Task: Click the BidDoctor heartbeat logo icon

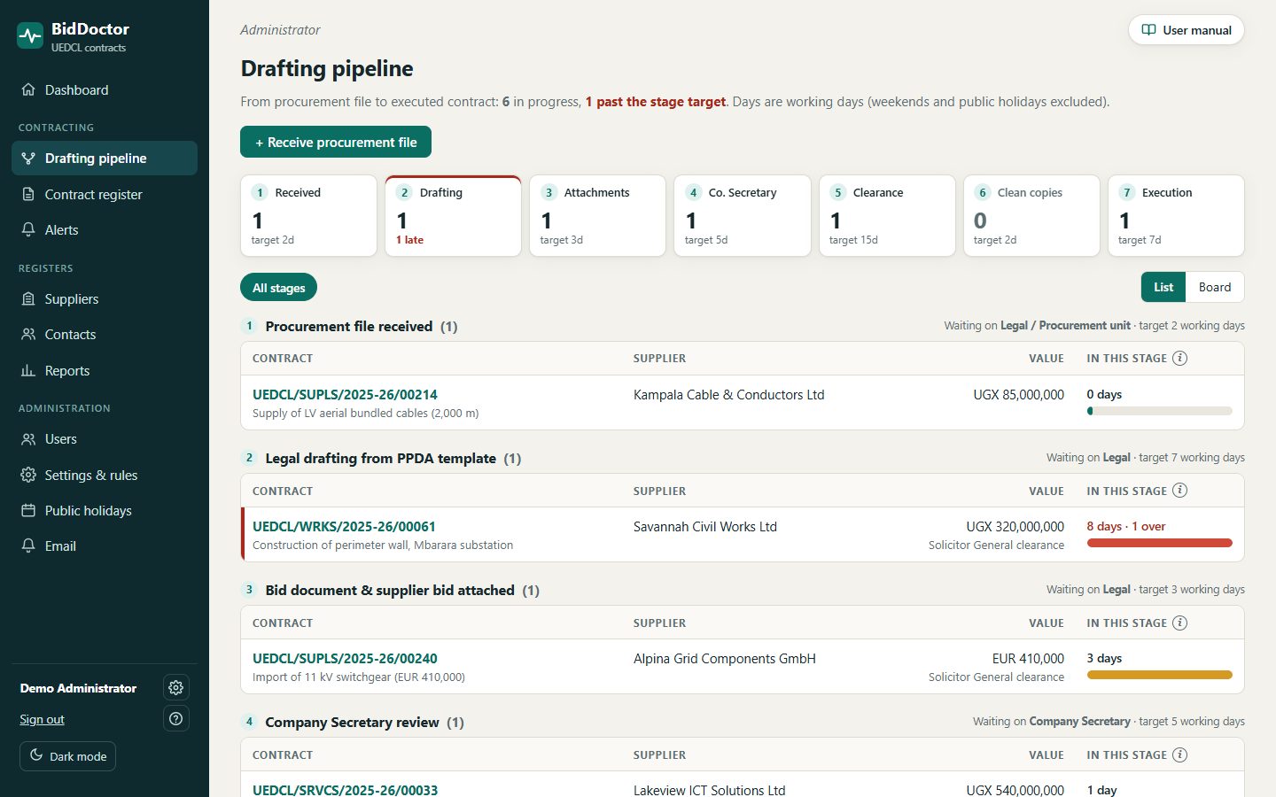Action: click(x=30, y=35)
